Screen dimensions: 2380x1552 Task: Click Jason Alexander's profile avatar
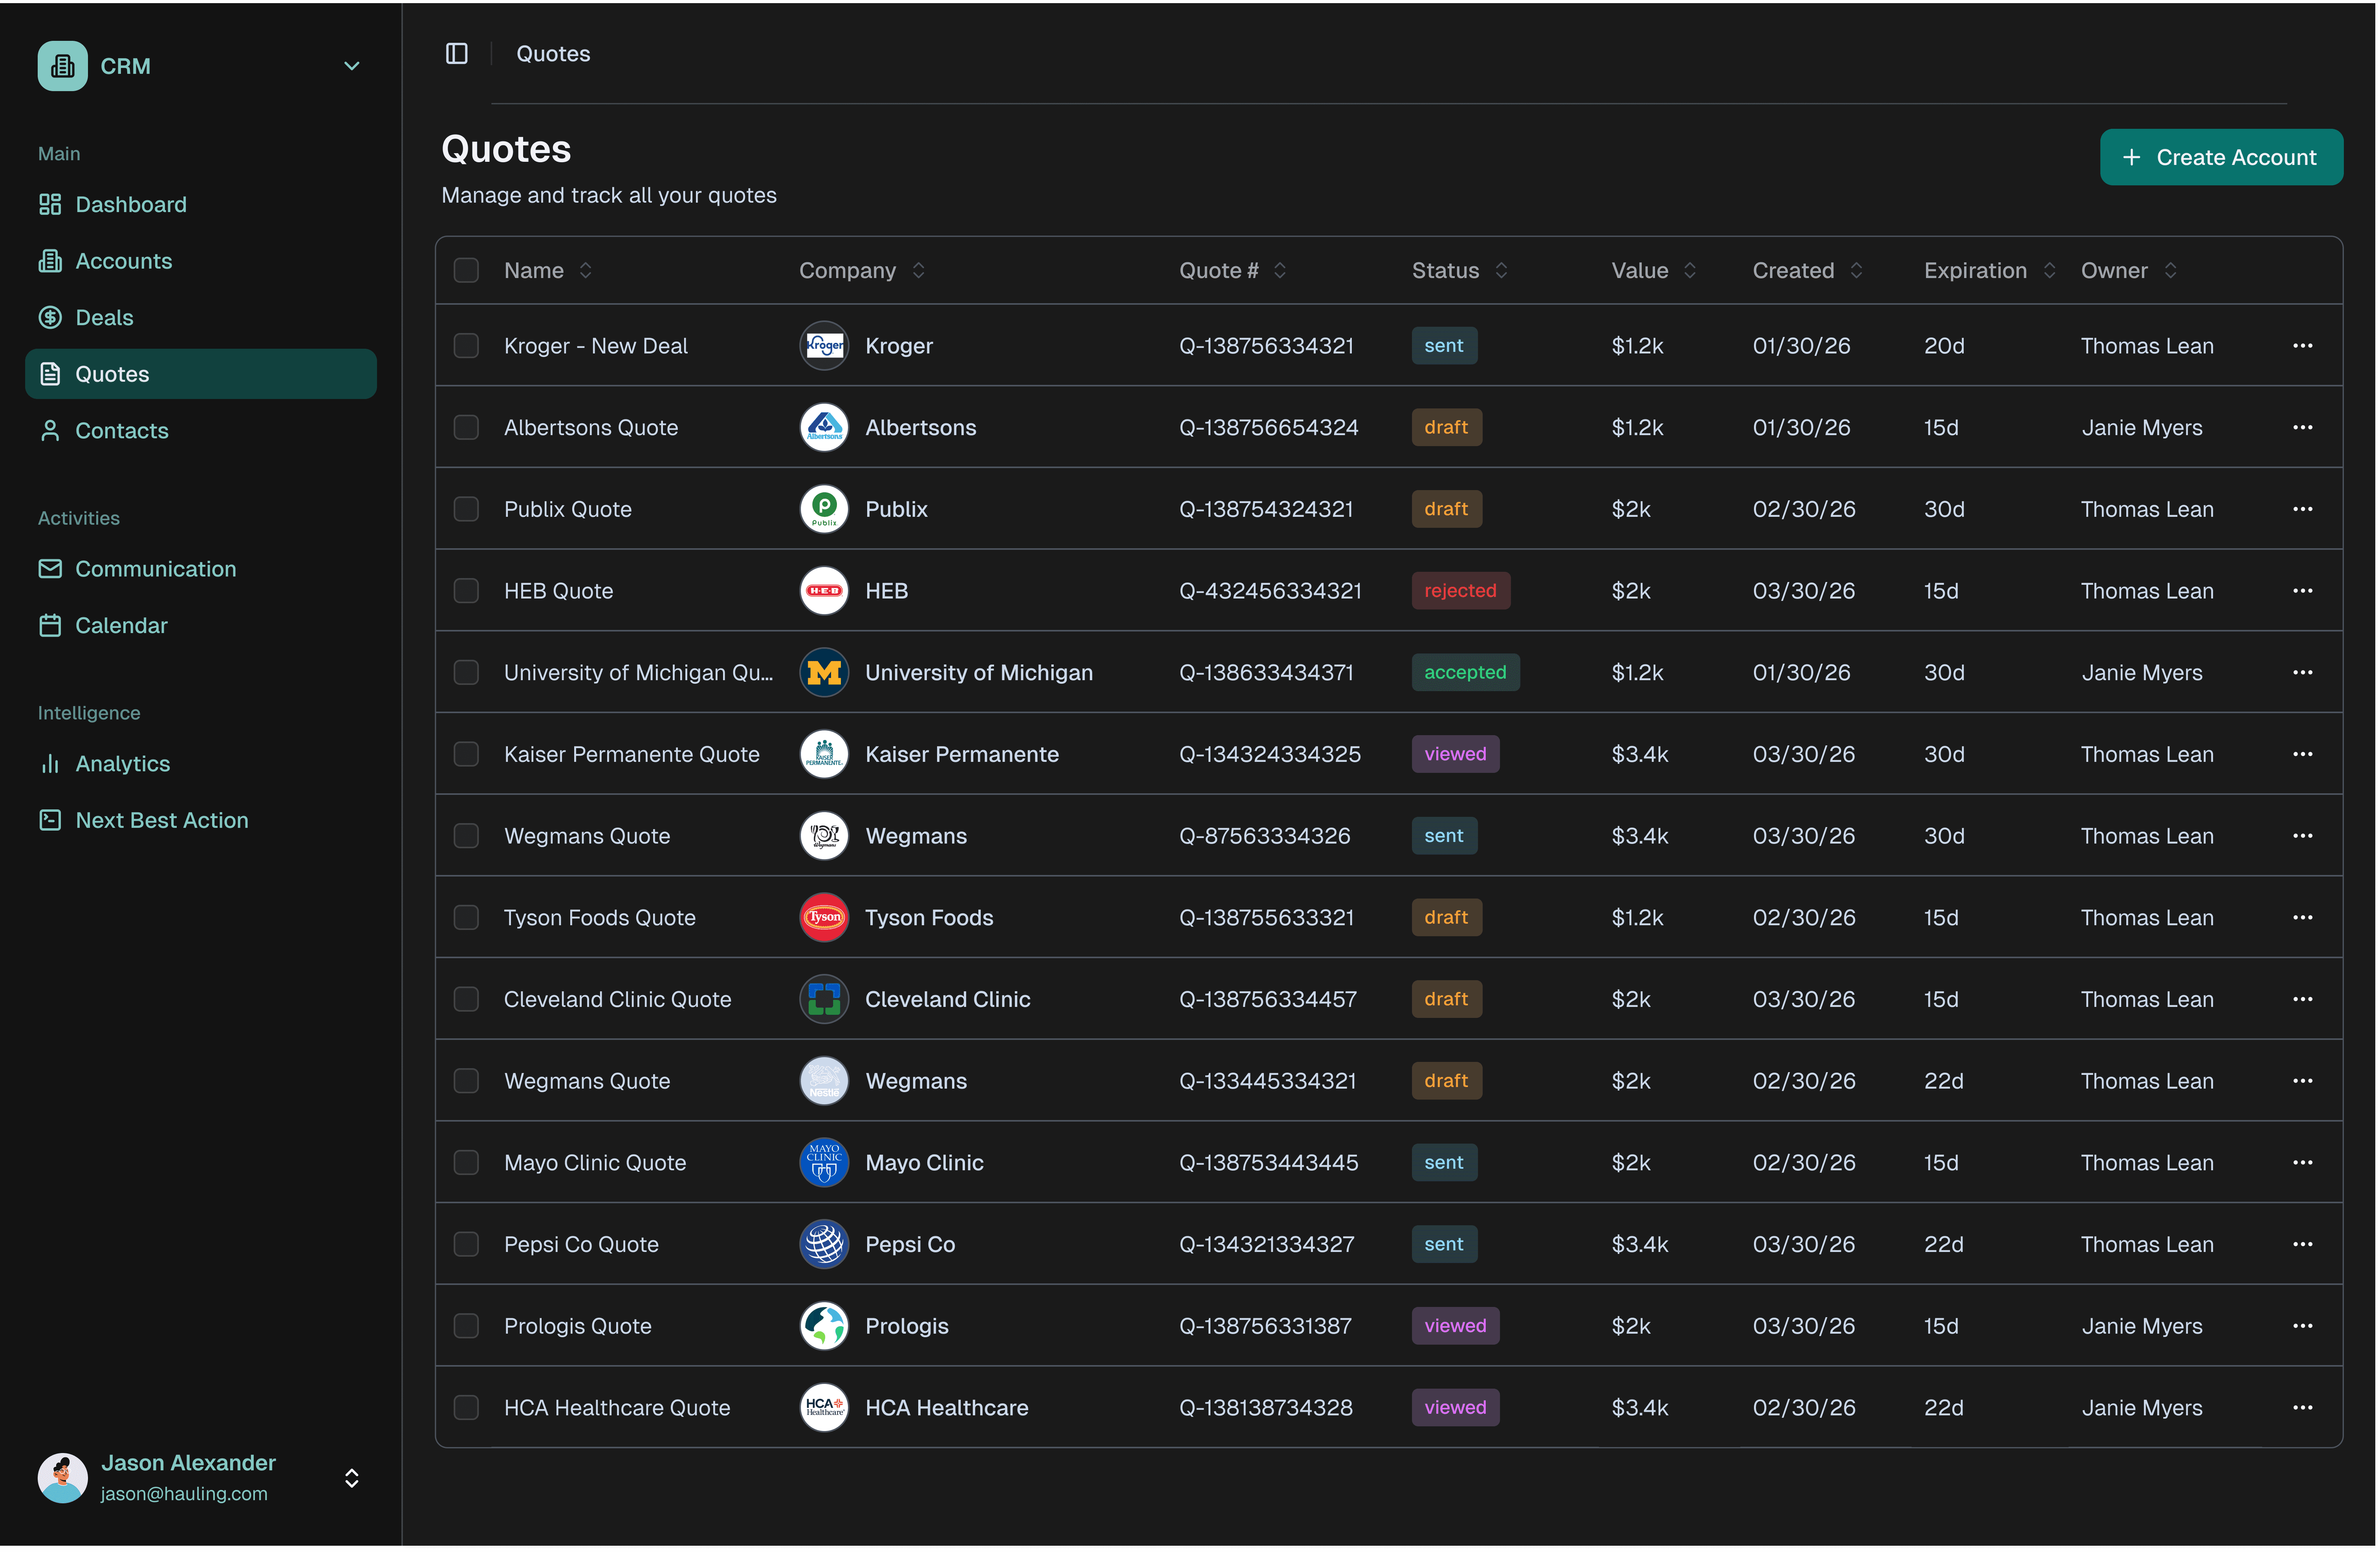pos(63,1478)
